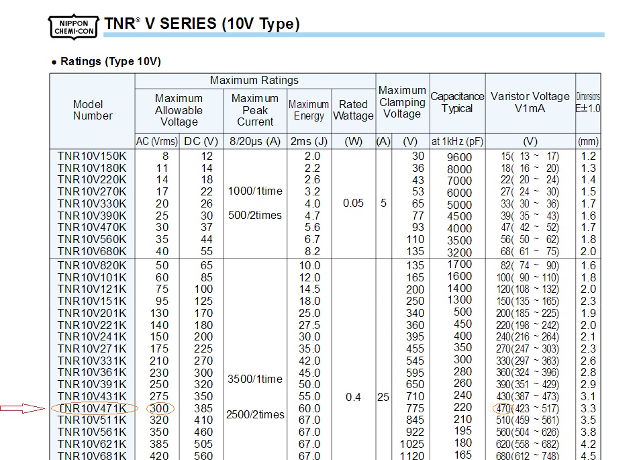The height and width of the screenshot is (460, 641).
Task: Select model TNR10V561K
Action: (92, 432)
